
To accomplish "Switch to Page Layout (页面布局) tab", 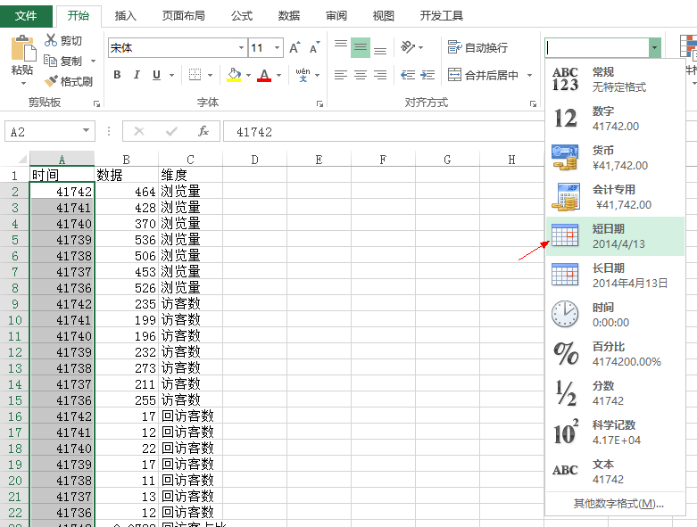I will pos(183,16).
